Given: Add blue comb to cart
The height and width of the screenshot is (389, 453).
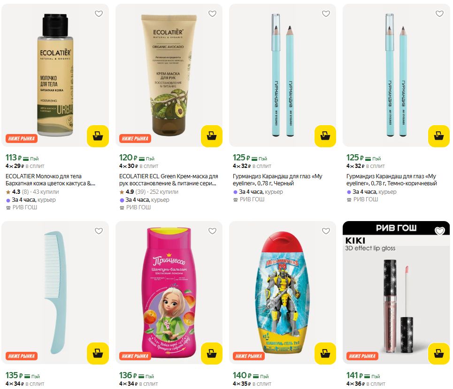Looking at the screenshot, I should 98,353.
